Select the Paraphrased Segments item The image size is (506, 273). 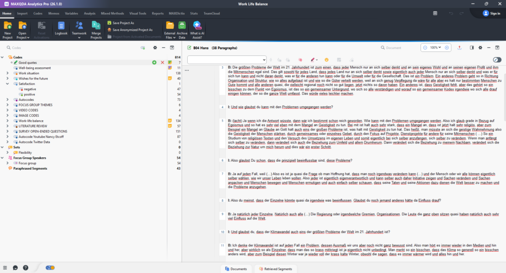tap(30, 168)
